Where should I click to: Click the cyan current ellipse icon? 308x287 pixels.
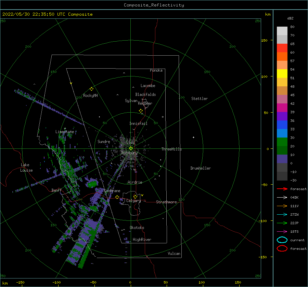point(282,240)
